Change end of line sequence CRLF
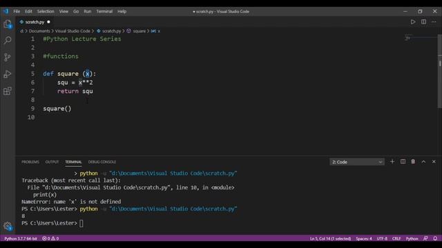The width and height of the screenshot is (442, 248). point(396,238)
